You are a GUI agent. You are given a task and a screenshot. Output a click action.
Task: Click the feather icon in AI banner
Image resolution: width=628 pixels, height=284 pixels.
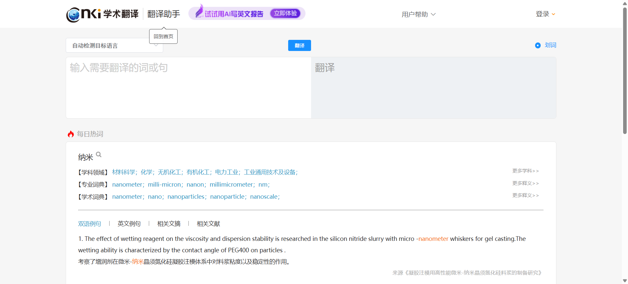tap(199, 12)
